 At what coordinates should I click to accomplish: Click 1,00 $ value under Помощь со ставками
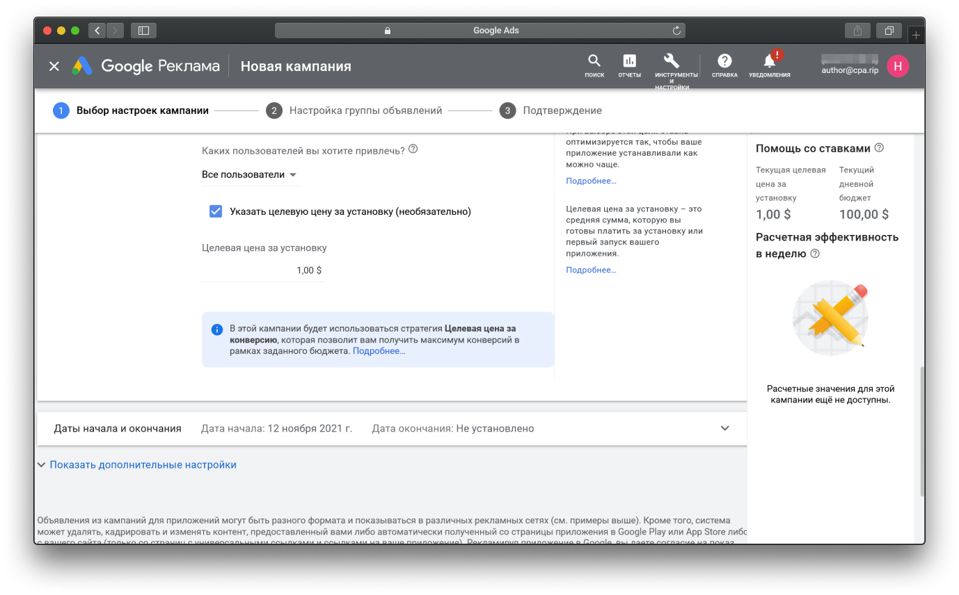pyautogui.click(x=773, y=214)
